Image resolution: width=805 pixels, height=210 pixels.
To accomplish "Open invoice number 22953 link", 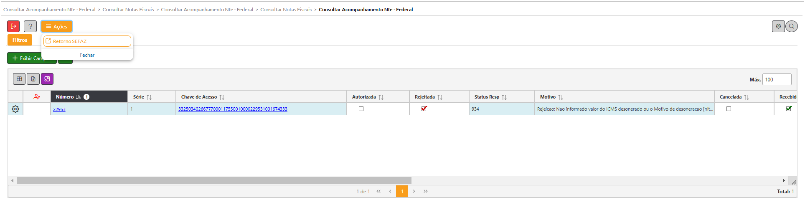I will point(59,109).
